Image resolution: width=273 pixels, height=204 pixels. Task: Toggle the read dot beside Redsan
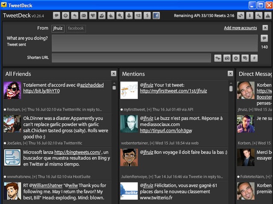tap(5, 110)
